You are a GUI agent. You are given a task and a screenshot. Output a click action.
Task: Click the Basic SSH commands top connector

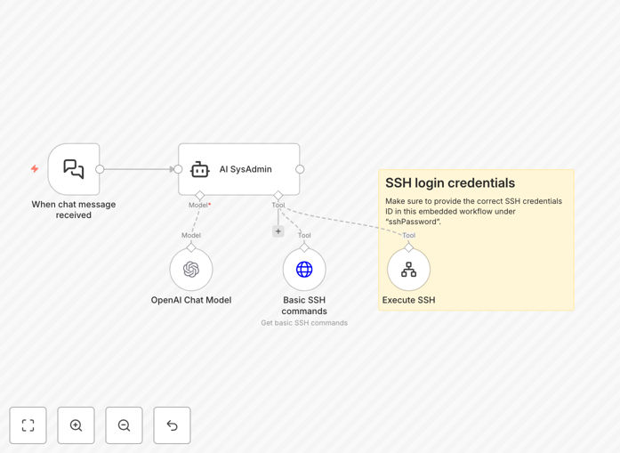click(304, 247)
